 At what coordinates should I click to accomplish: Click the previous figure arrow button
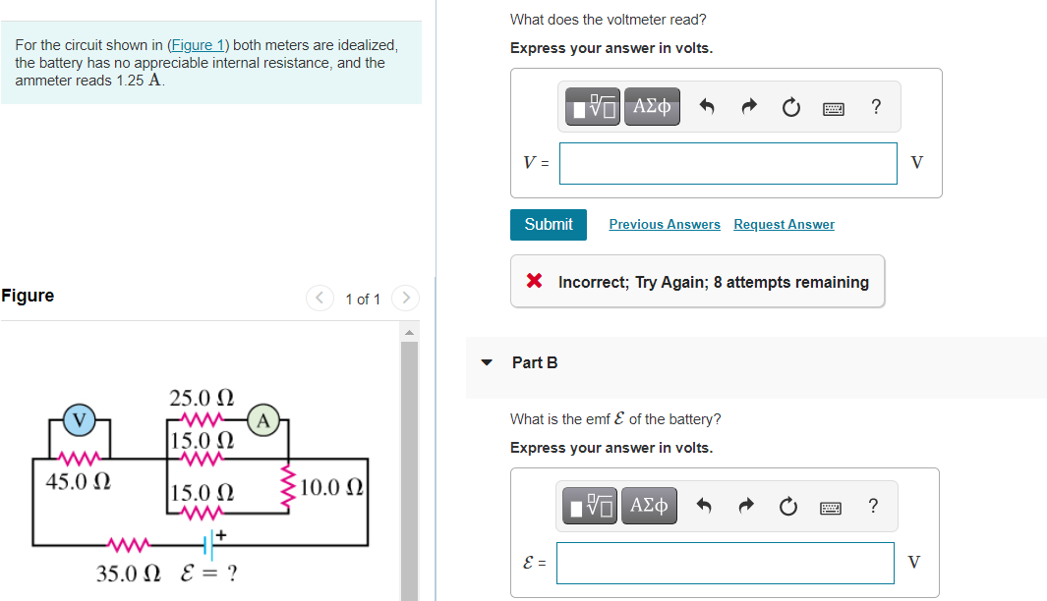tap(319, 298)
